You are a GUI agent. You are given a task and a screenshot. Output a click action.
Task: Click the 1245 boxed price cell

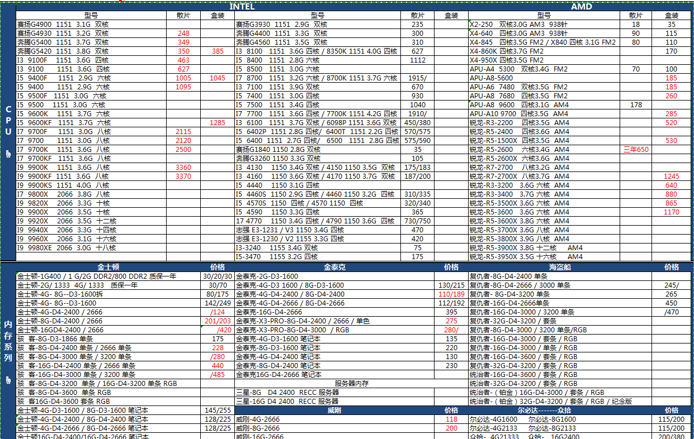point(671,176)
